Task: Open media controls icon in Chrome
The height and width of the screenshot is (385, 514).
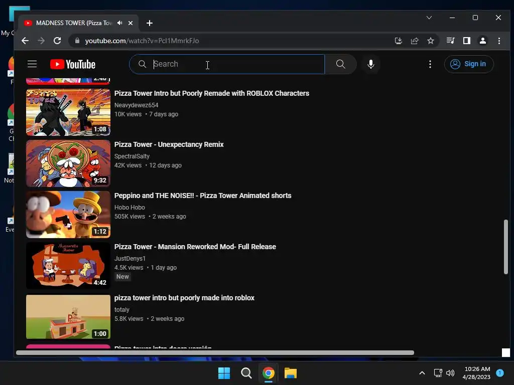Action: coord(450,41)
